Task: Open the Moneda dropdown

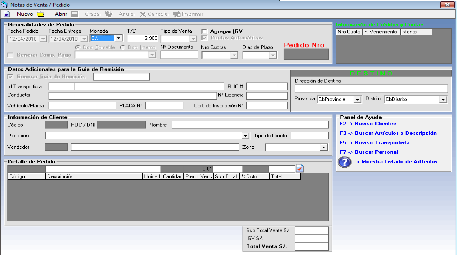Action: 119,38
